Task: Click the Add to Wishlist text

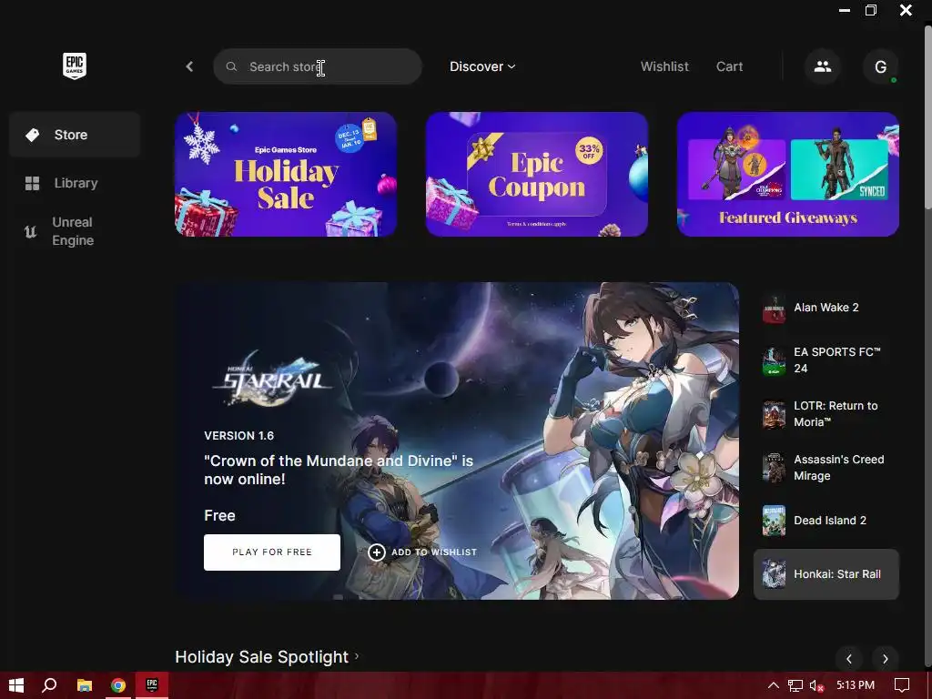Action: pos(434,552)
